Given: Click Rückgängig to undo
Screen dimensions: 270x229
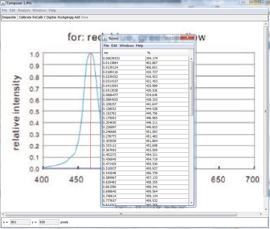Looking at the screenshot, I should tap(65, 17).
